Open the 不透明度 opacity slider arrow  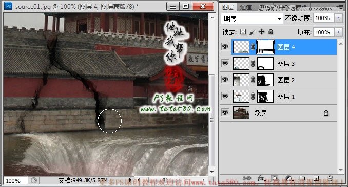coord(338,18)
